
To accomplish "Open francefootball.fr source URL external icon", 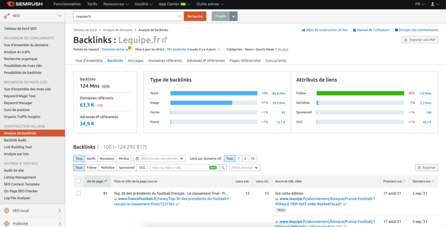I will pyautogui.click(x=178, y=204).
